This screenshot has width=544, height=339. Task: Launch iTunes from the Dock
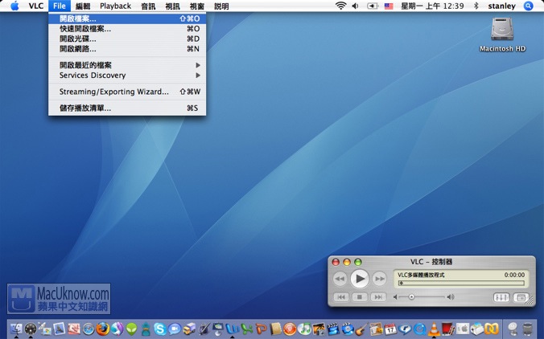pyautogui.click(x=304, y=329)
